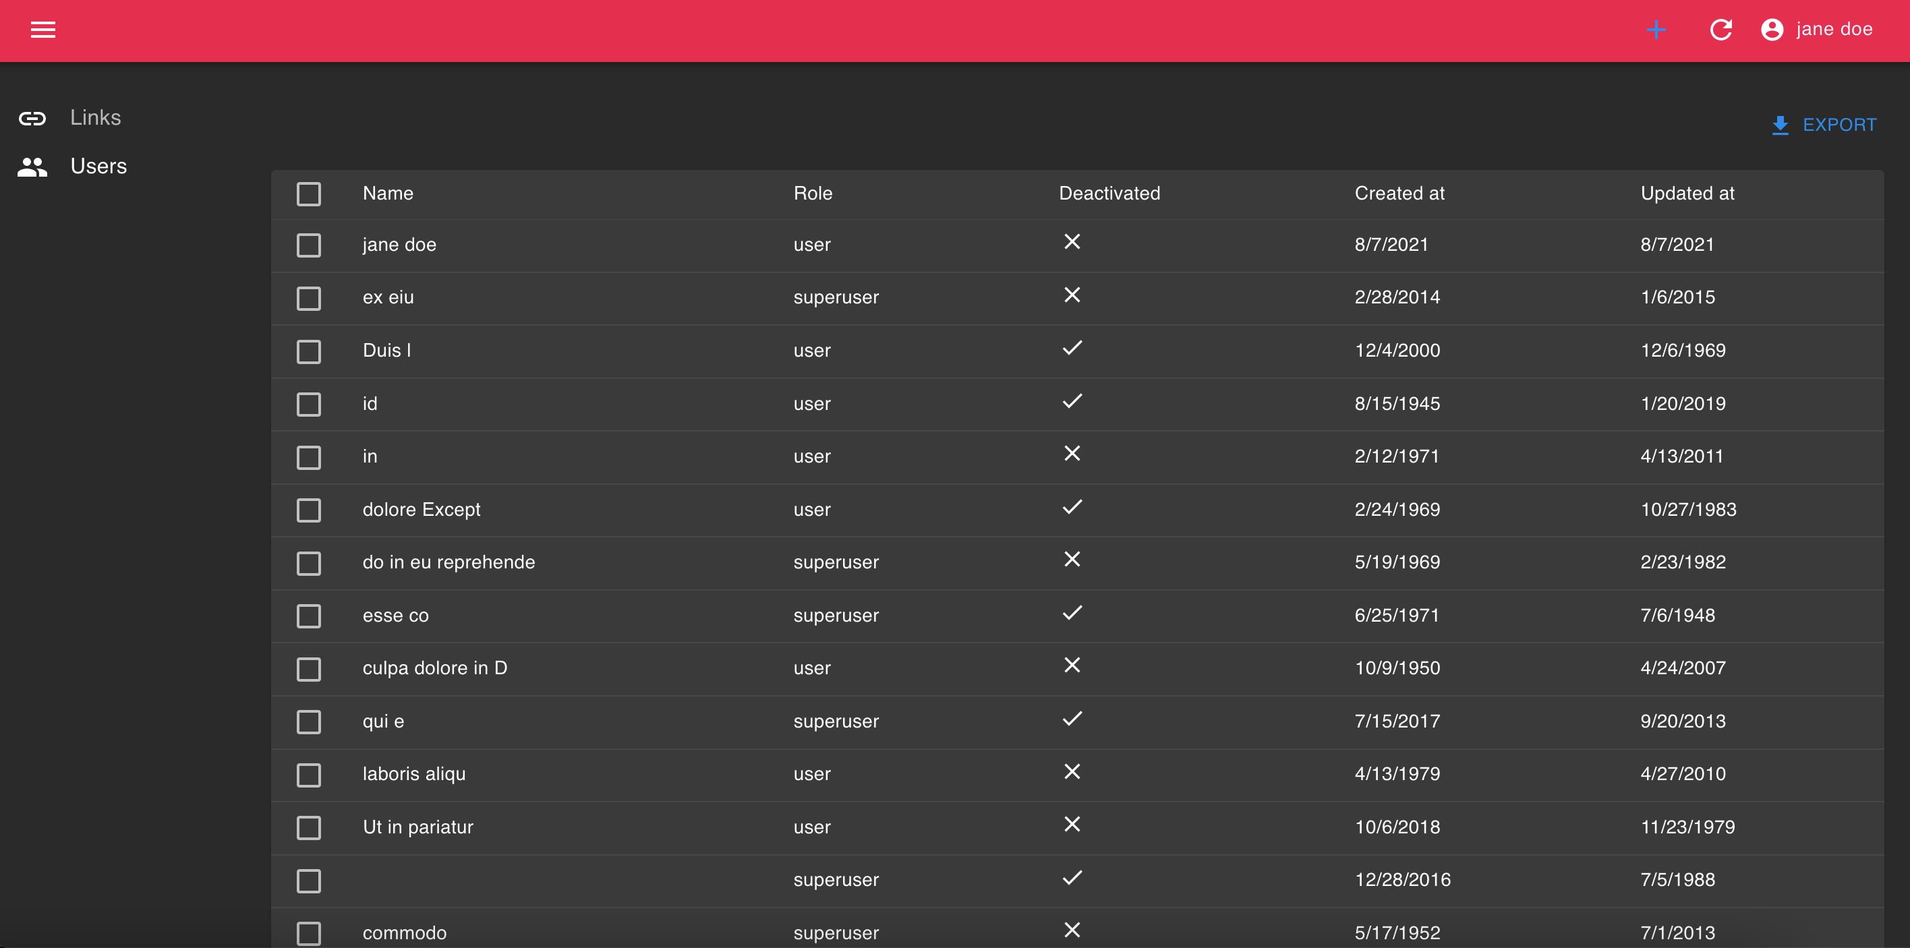Click the deactivated X mark for ex eiu
Viewport: 1910px width, 948px height.
pyautogui.click(x=1072, y=295)
